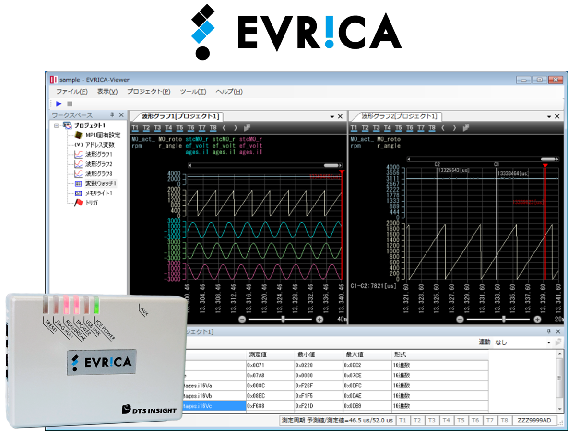Close the variable watch panel
Image resolution: width=568 pixels, height=433 pixels.
click(558, 331)
